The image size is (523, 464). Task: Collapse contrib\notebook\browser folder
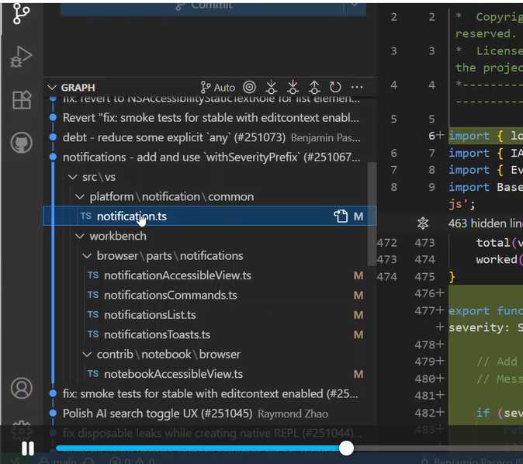point(87,355)
